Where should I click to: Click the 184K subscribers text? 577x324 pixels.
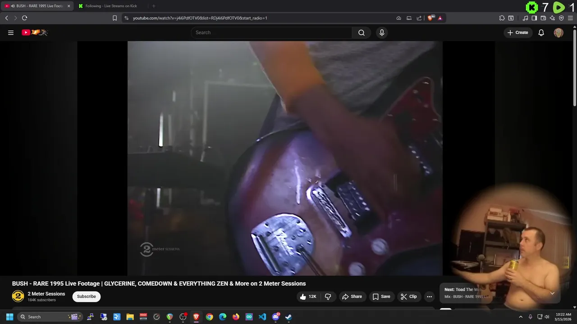click(42, 300)
